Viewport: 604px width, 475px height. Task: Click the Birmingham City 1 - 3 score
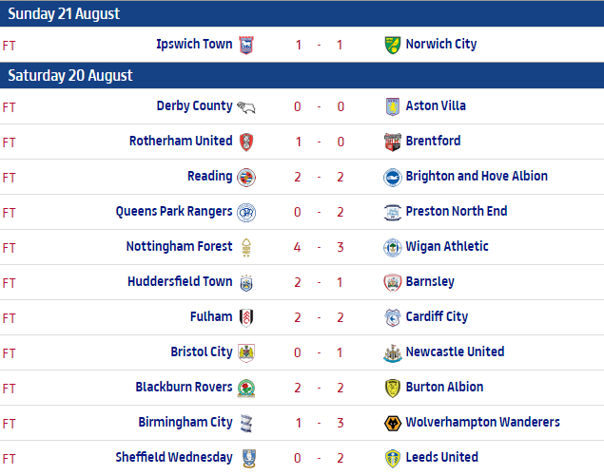point(318,423)
